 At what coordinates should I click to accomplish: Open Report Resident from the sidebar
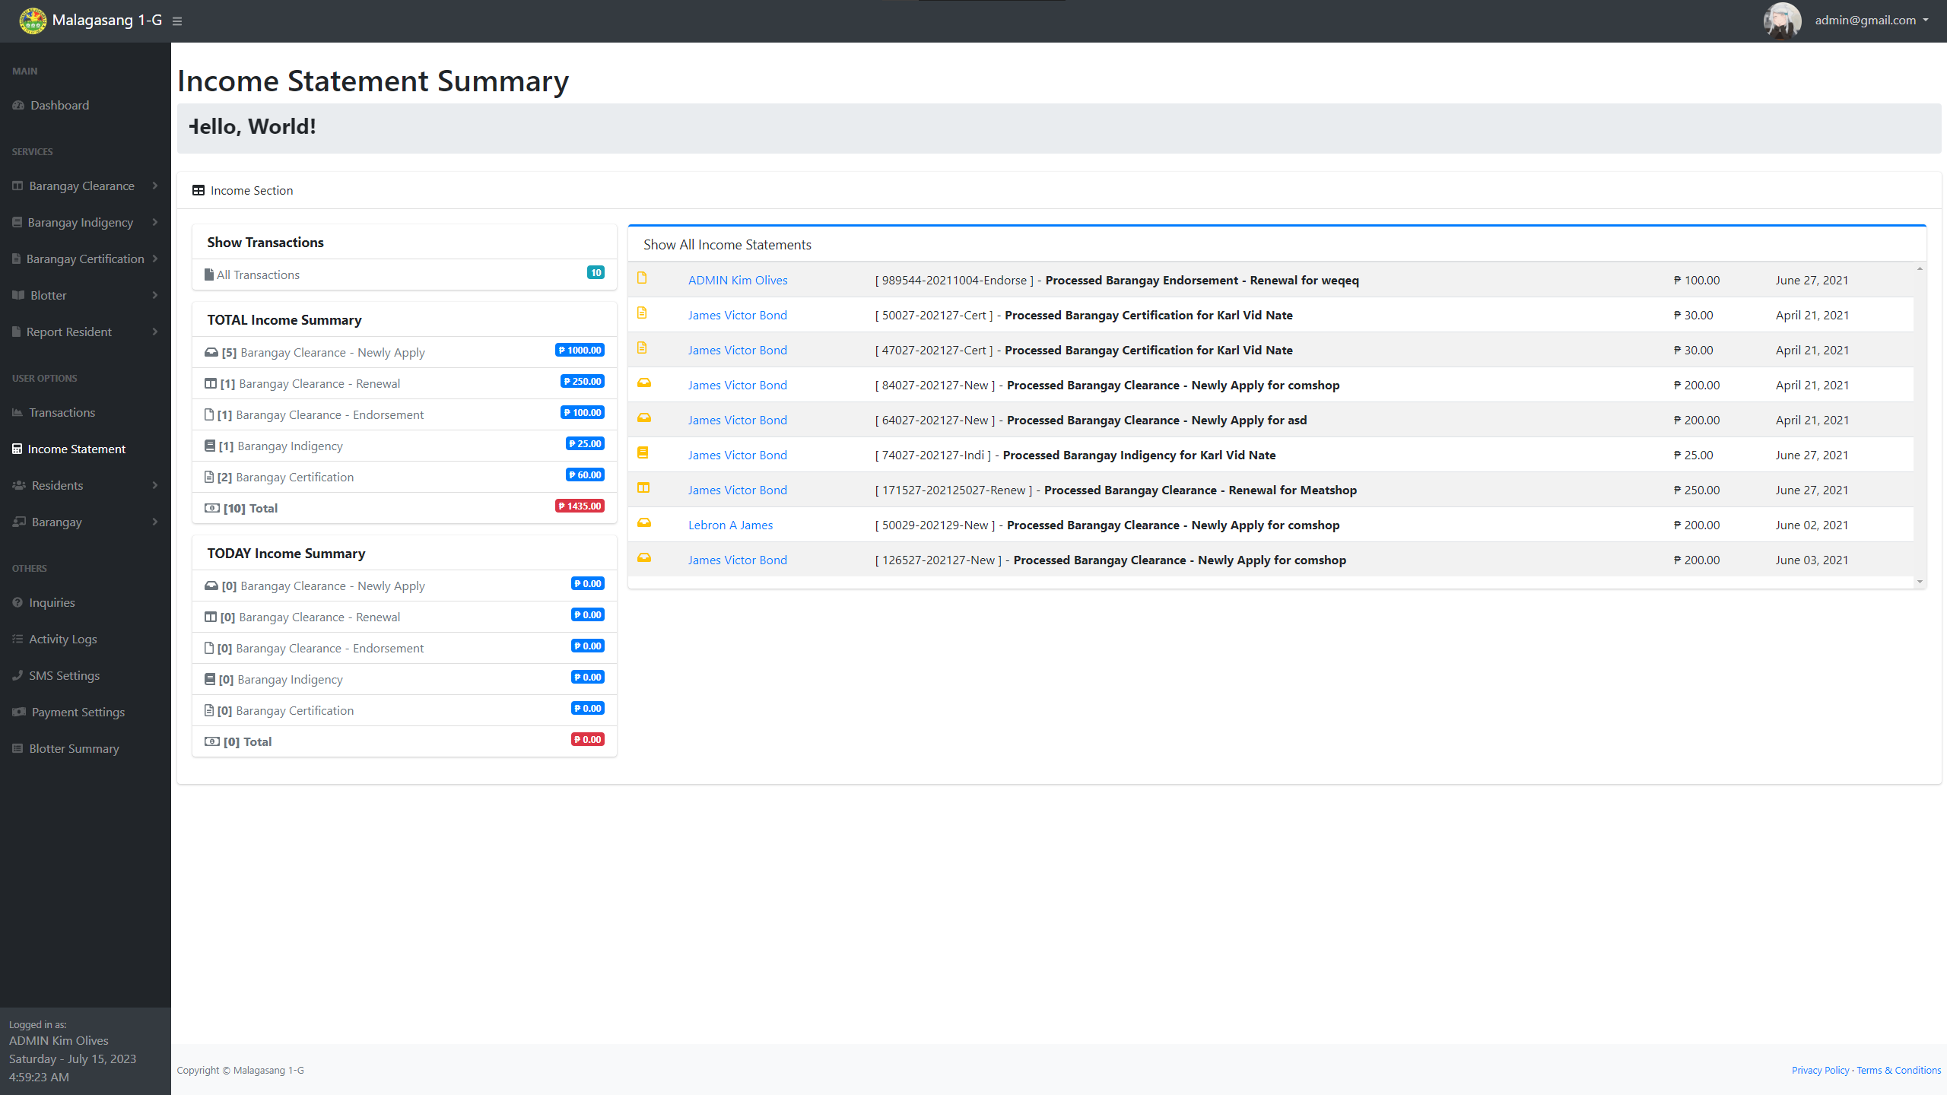click(69, 332)
